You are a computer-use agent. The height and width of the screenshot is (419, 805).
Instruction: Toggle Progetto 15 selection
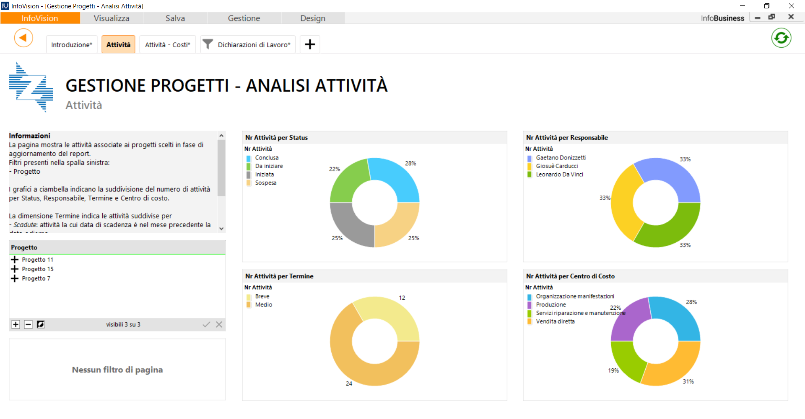click(37, 269)
